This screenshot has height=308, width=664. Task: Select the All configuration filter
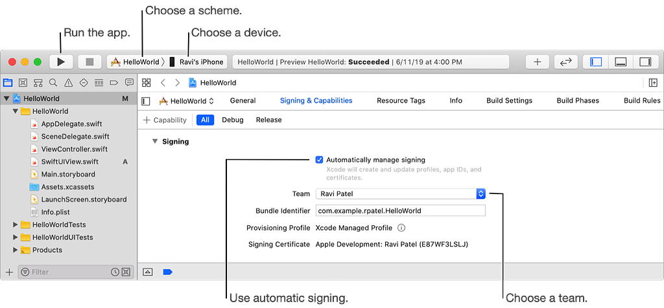[x=205, y=120]
